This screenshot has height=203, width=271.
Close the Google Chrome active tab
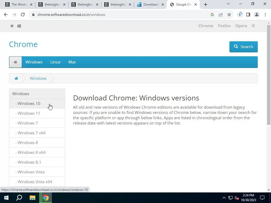pyautogui.click(x=196, y=5)
